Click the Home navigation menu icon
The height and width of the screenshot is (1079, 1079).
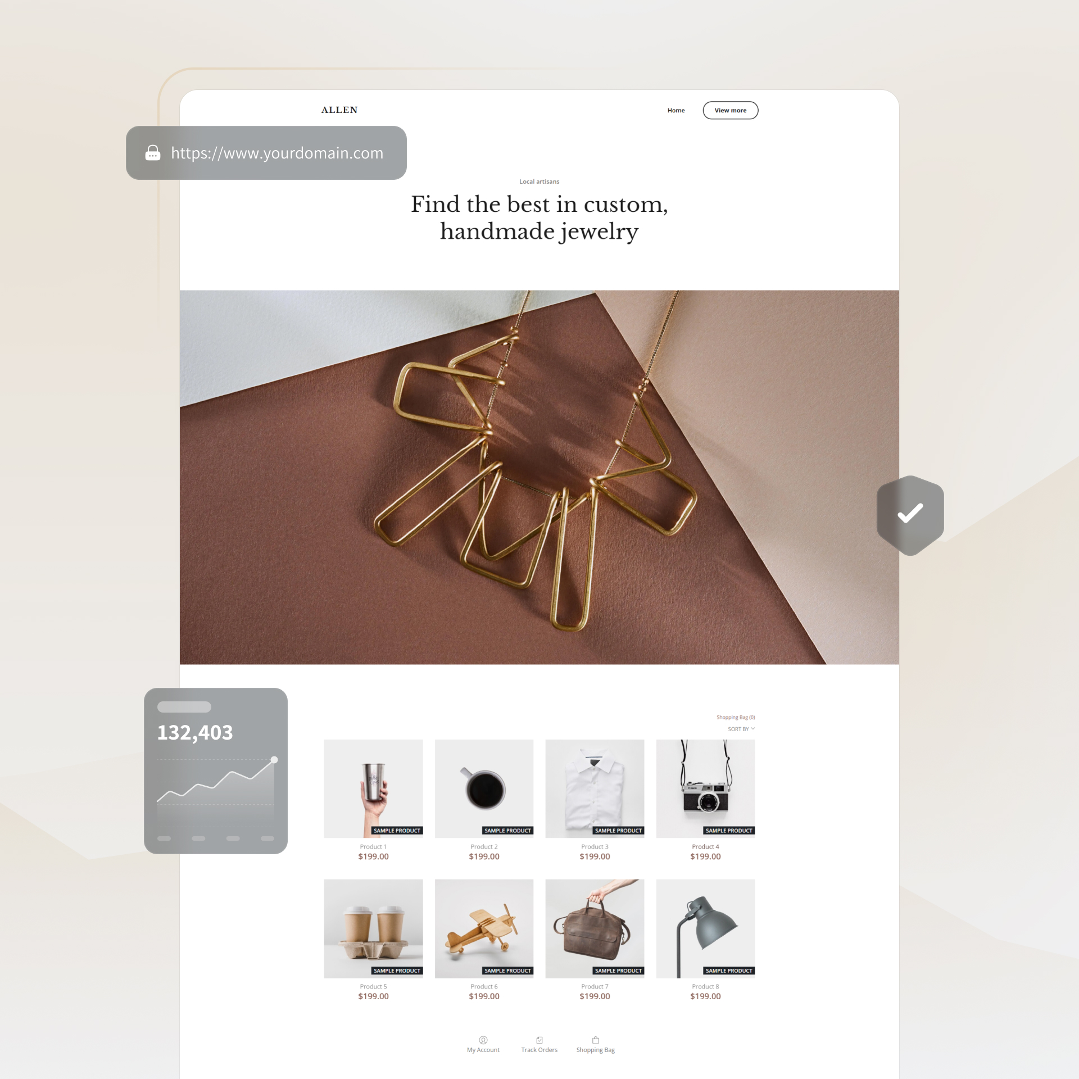tap(676, 110)
